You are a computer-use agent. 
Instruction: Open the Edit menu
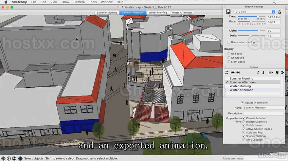tap(43, 2)
